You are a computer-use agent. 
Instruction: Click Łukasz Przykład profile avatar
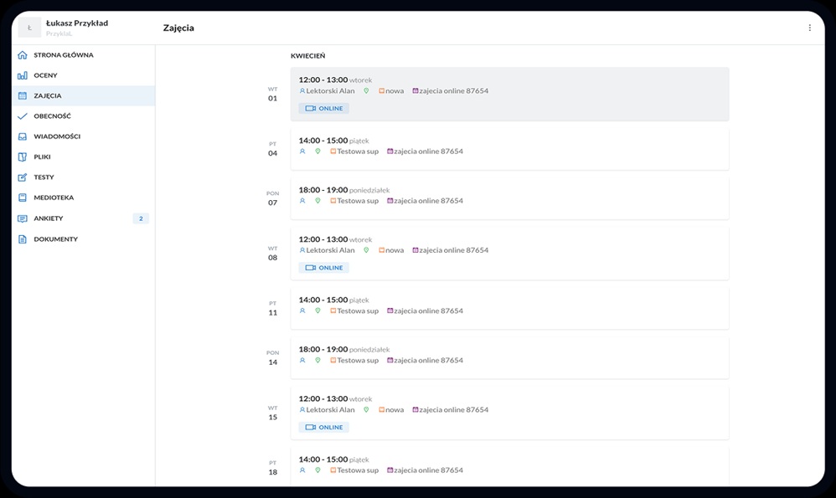(29, 28)
